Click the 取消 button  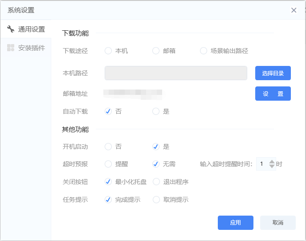[x=277, y=223]
